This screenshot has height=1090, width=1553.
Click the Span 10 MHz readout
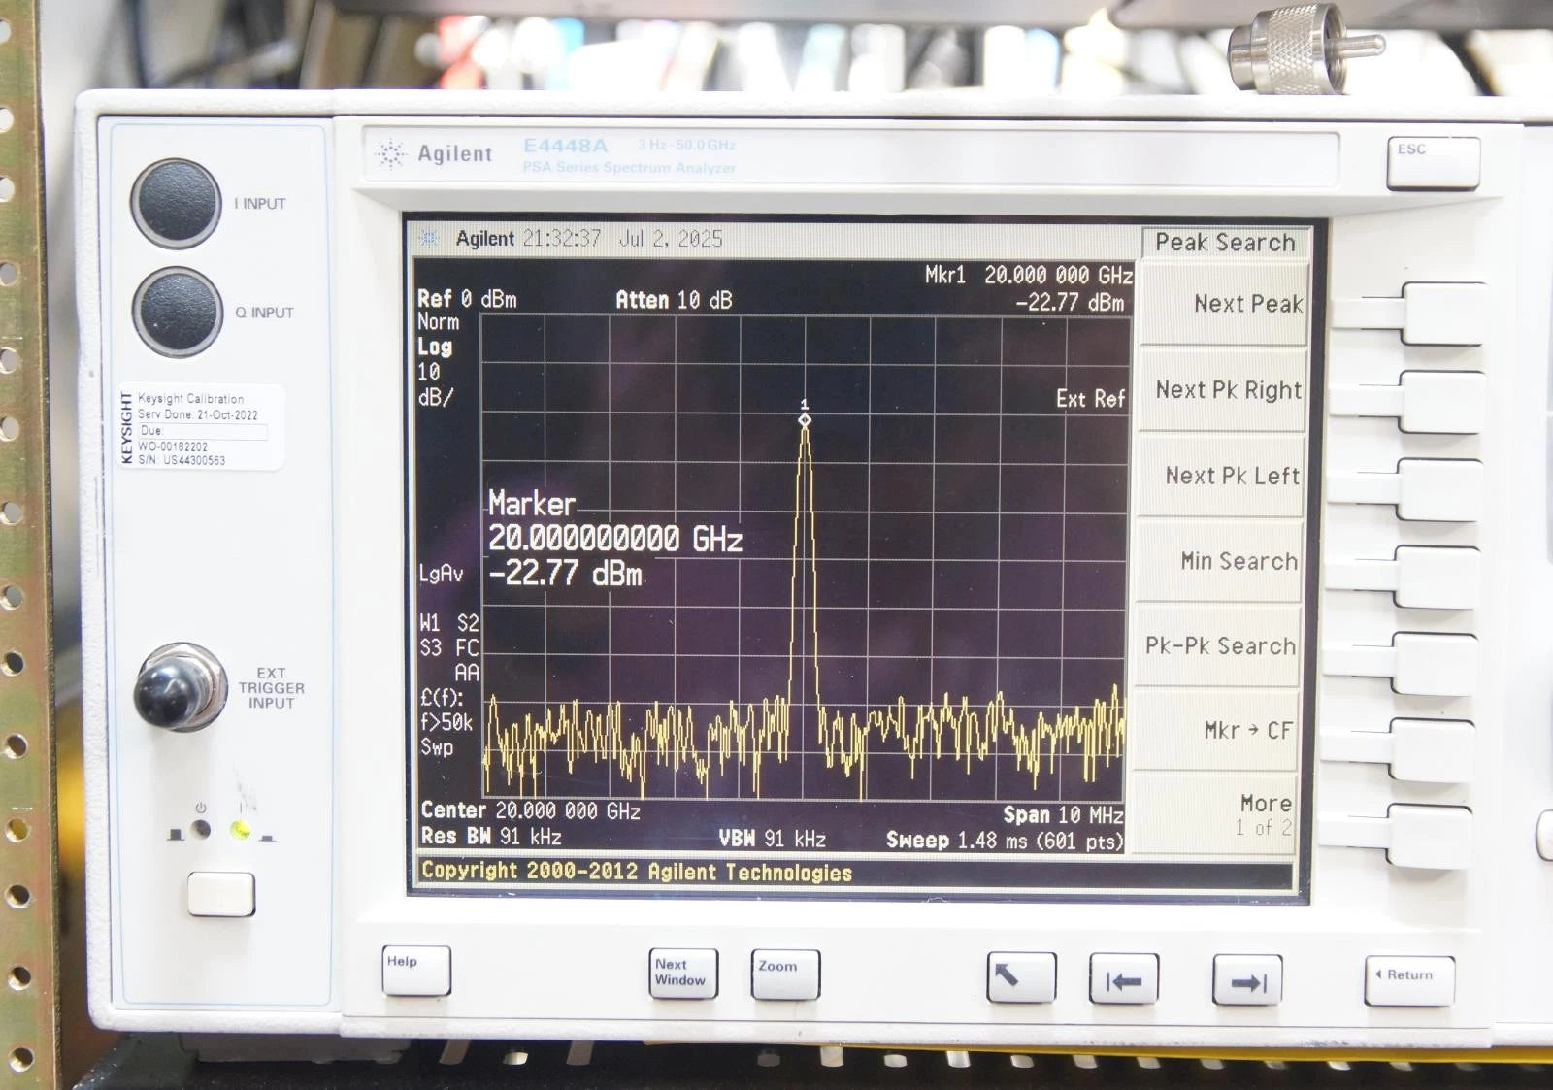point(1063,815)
